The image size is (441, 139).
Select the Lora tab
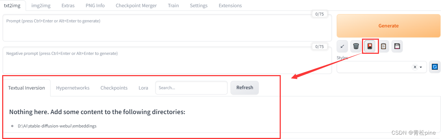[x=143, y=88]
